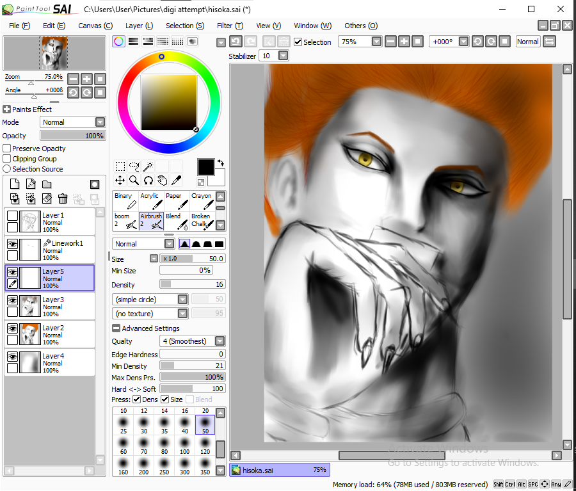Open the Others menu
Viewport: 576px width, 491px height.
pos(361,26)
